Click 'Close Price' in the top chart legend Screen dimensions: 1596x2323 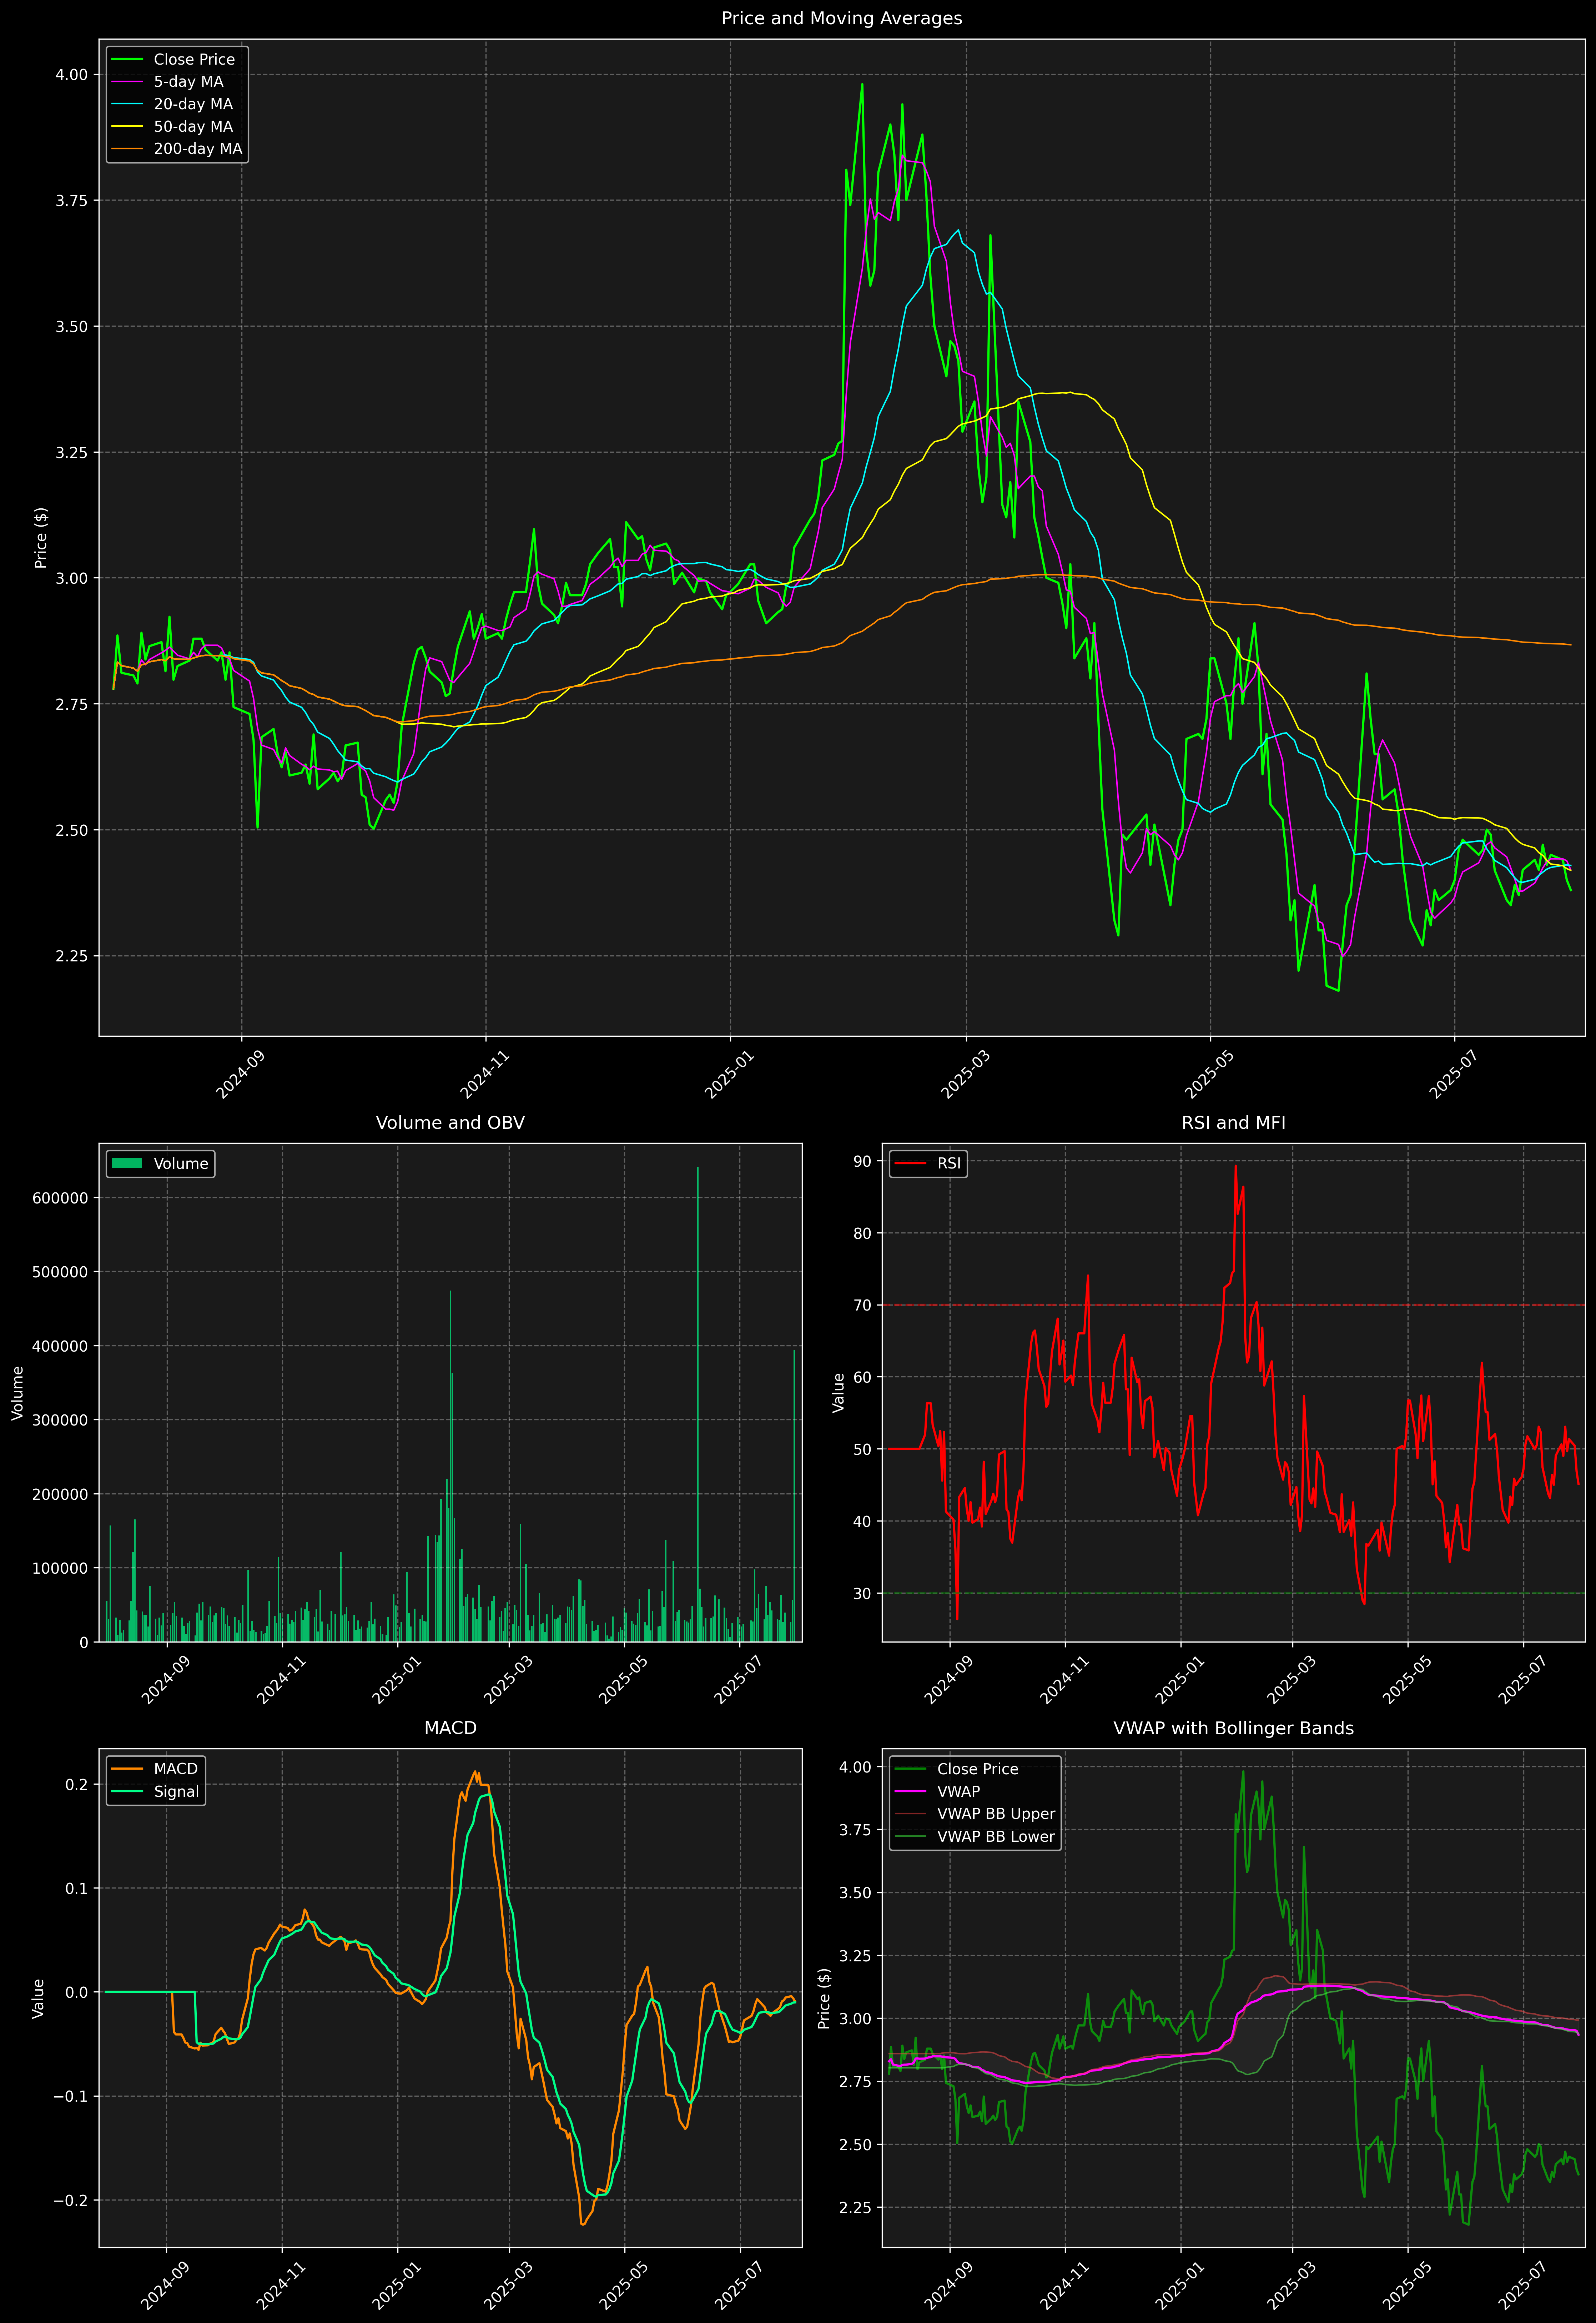(194, 60)
